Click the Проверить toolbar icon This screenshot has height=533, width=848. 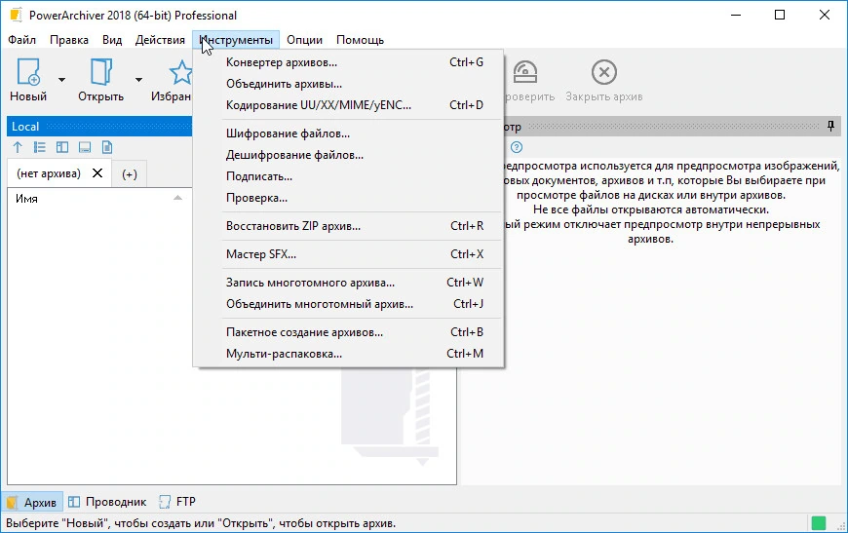525,72
